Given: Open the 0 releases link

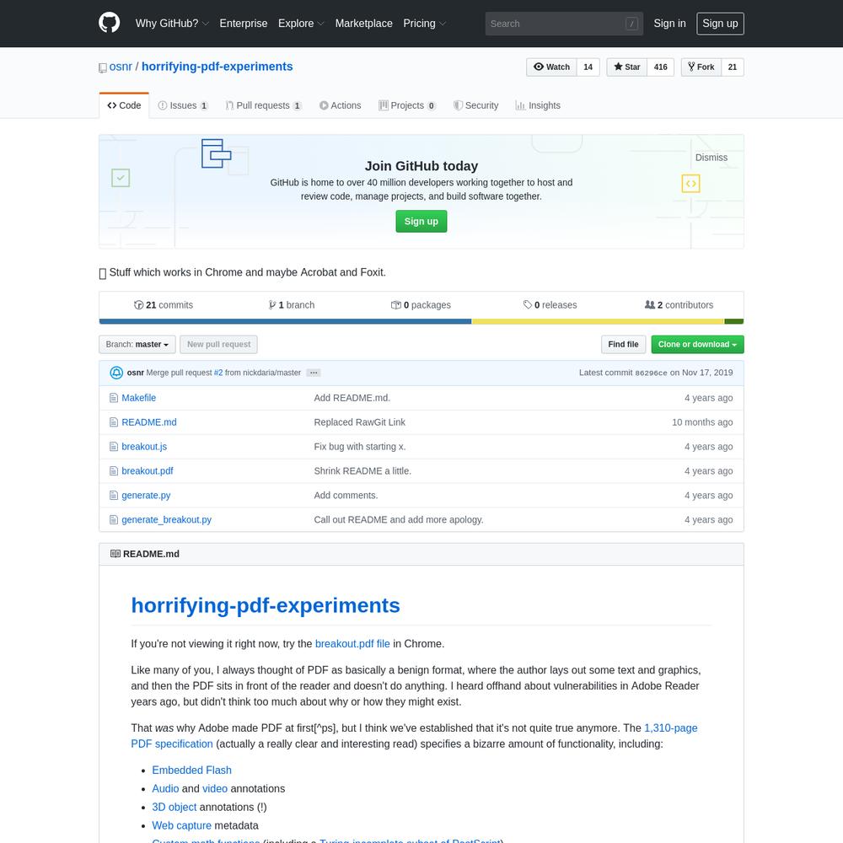Looking at the screenshot, I should (x=550, y=305).
